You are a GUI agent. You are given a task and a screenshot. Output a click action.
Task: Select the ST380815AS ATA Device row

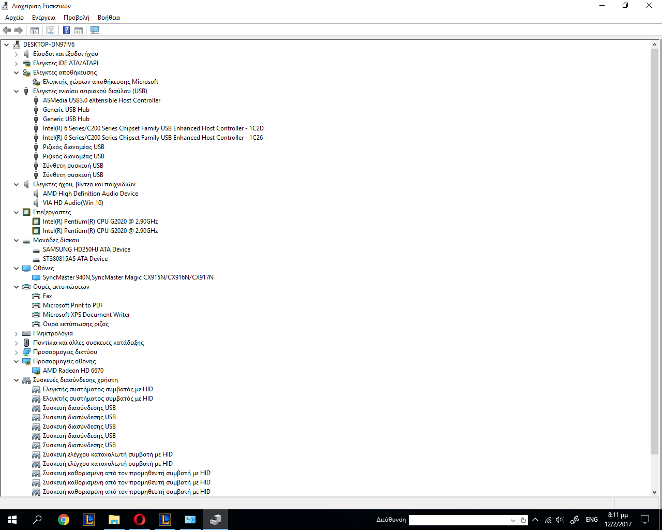tap(76, 259)
